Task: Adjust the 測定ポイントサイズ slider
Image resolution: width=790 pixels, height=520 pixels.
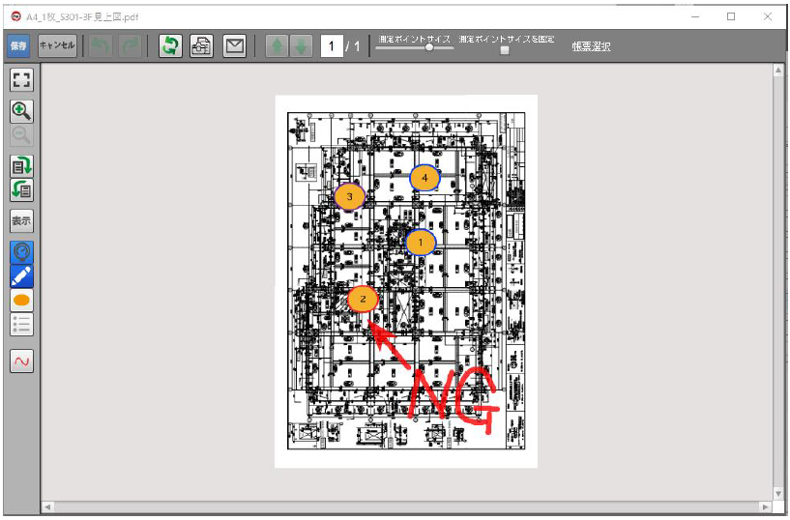Action: pyautogui.click(x=428, y=48)
